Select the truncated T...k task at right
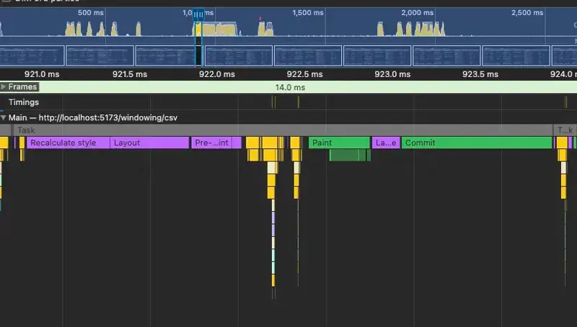The height and width of the screenshot is (327, 577). click(565, 130)
